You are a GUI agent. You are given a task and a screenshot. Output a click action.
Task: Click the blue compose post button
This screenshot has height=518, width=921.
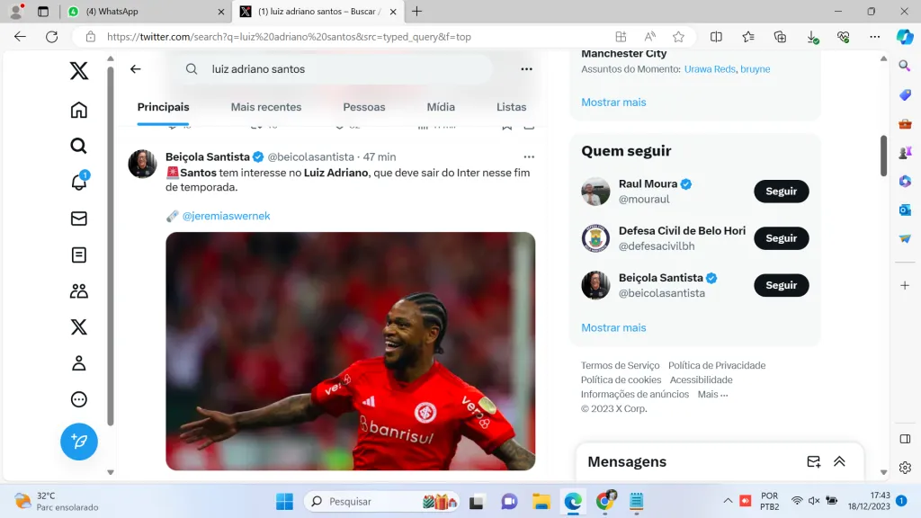point(79,442)
